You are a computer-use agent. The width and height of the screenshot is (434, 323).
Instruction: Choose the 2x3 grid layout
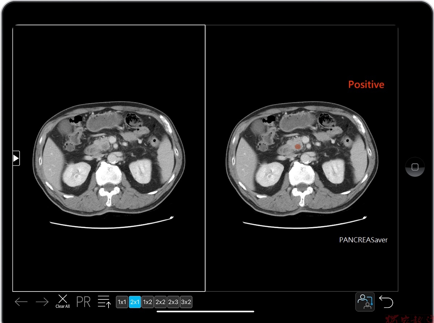173,302
